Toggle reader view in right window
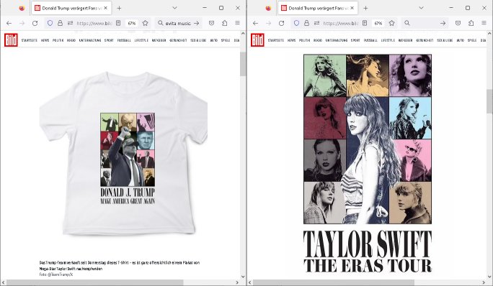493x286 pixels. [365, 23]
